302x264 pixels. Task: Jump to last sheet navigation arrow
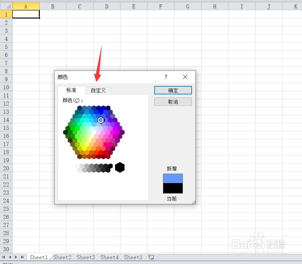click(x=22, y=257)
